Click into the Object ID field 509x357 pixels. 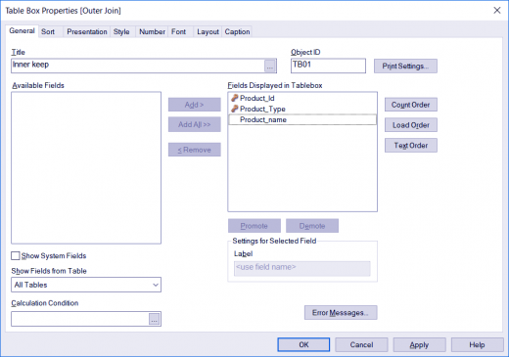pos(328,66)
